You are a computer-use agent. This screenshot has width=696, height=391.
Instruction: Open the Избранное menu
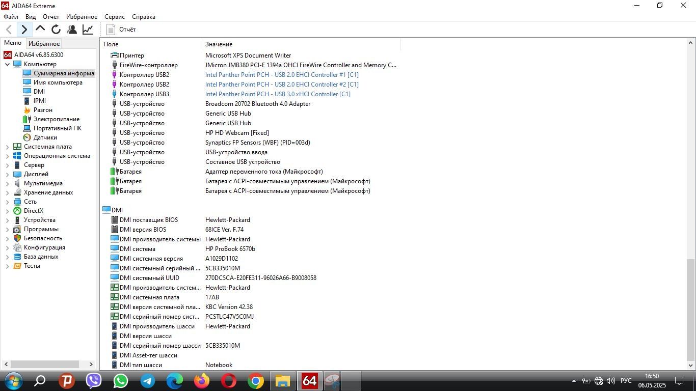point(82,17)
